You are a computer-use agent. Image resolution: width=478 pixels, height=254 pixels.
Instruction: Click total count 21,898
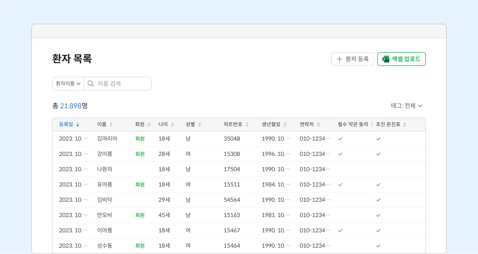point(71,106)
